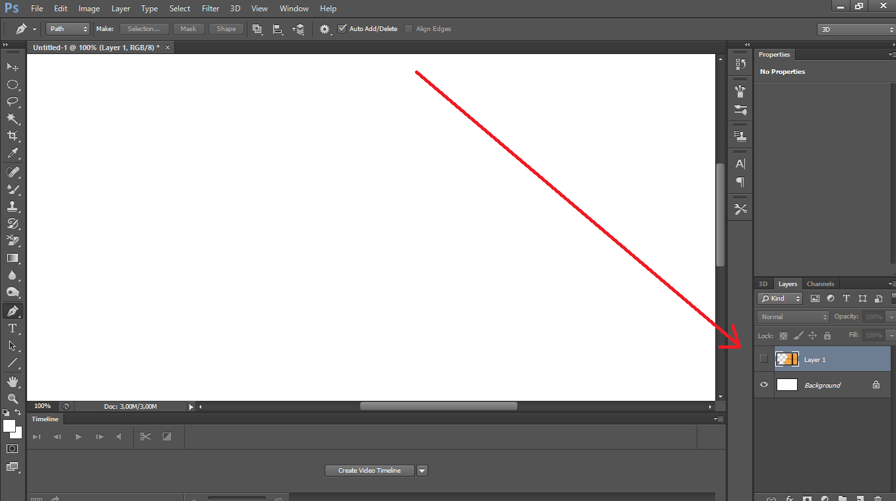The image size is (896, 501).
Task: Hide the Background layer eye icon
Action: (x=764, y=385)
